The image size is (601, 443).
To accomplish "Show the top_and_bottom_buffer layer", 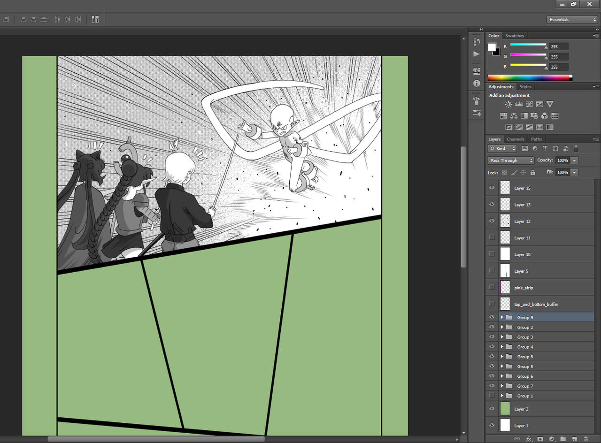I will click(x=492, y=304).
